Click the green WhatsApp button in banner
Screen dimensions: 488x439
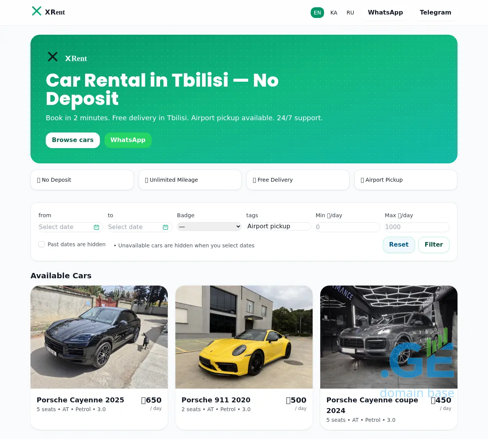[128, 140]
